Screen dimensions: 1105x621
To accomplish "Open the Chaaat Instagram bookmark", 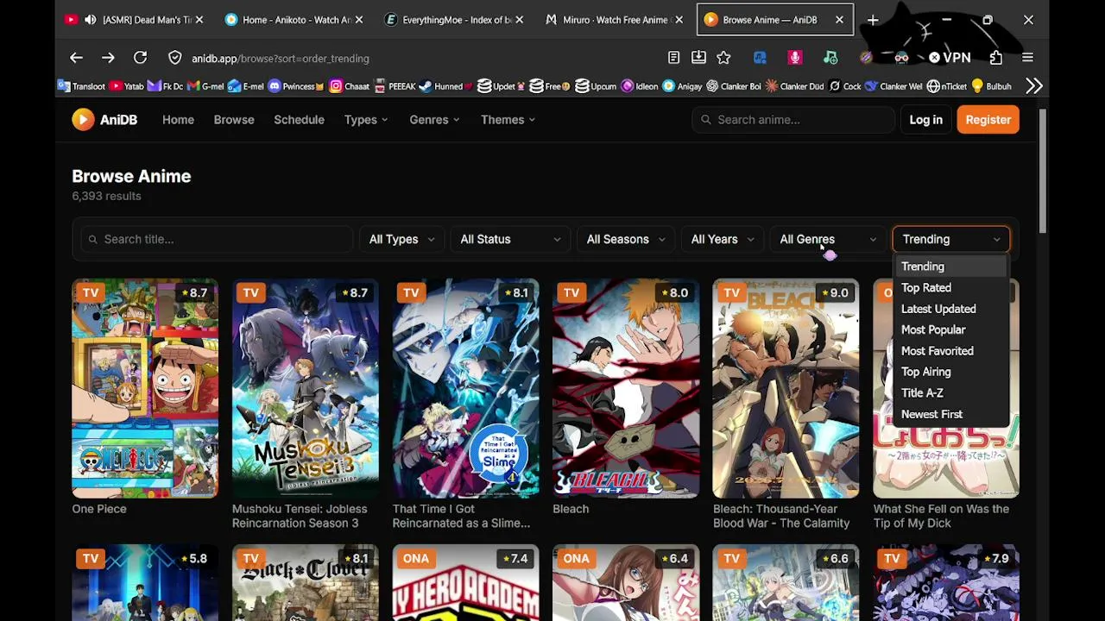I will coord(350,86).
